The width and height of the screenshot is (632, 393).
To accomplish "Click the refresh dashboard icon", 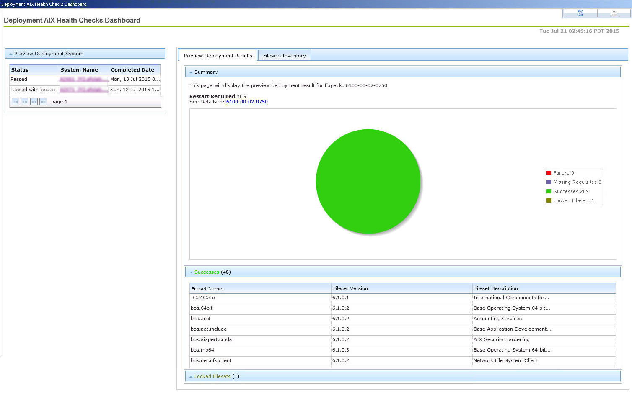I will 580,13.
